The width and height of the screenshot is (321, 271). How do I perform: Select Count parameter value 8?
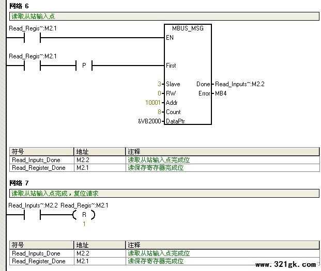tap(159, 112)
